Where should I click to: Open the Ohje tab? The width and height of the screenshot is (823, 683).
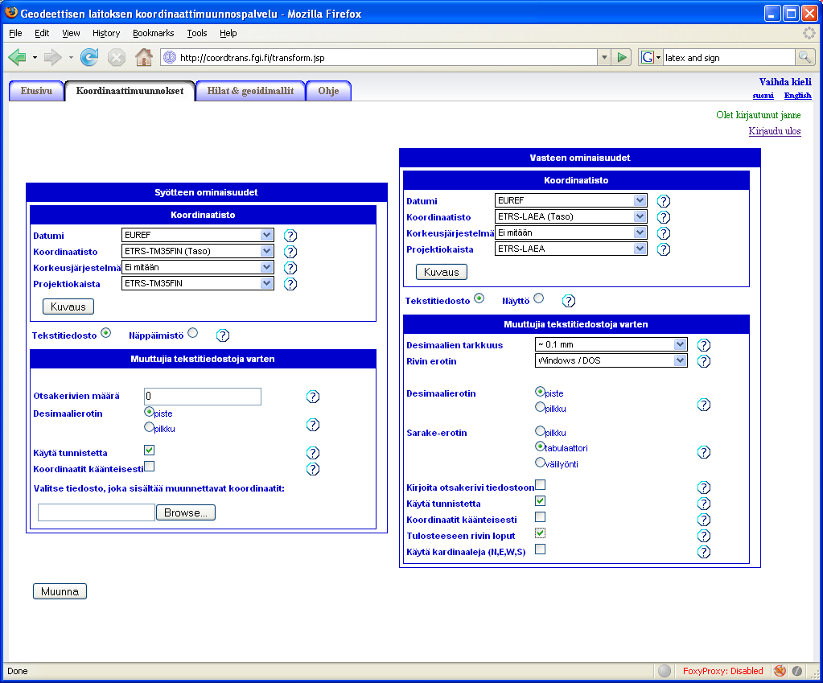[x=328, y=91]
